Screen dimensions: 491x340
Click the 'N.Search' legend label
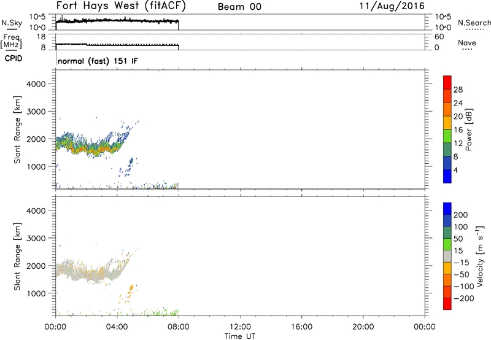(474, 23)
